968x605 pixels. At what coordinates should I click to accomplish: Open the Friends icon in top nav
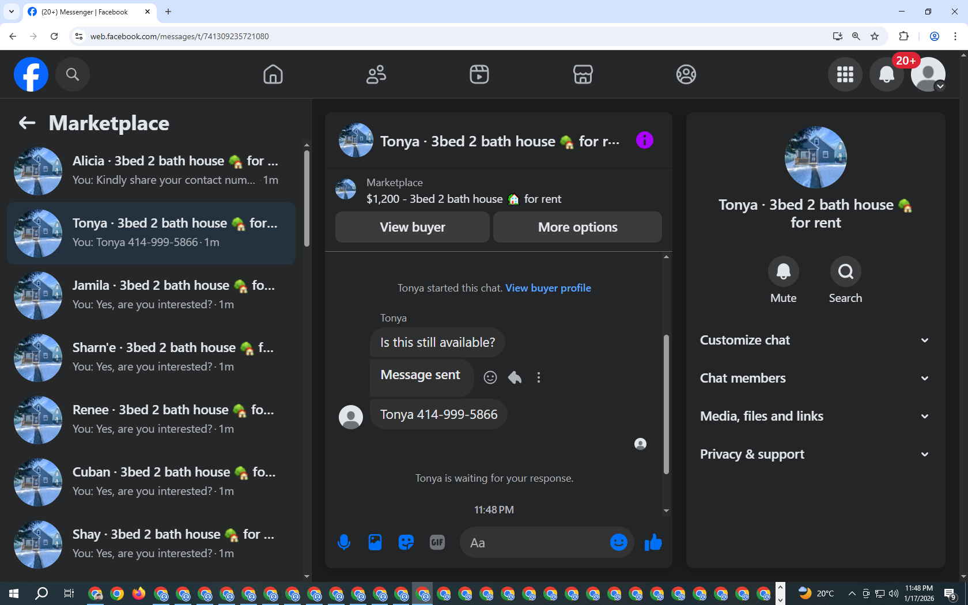click(x=376, y=74)
